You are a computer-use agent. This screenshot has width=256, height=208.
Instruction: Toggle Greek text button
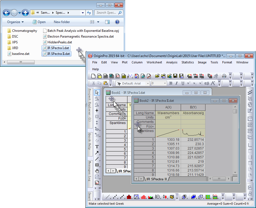point(207,83)
